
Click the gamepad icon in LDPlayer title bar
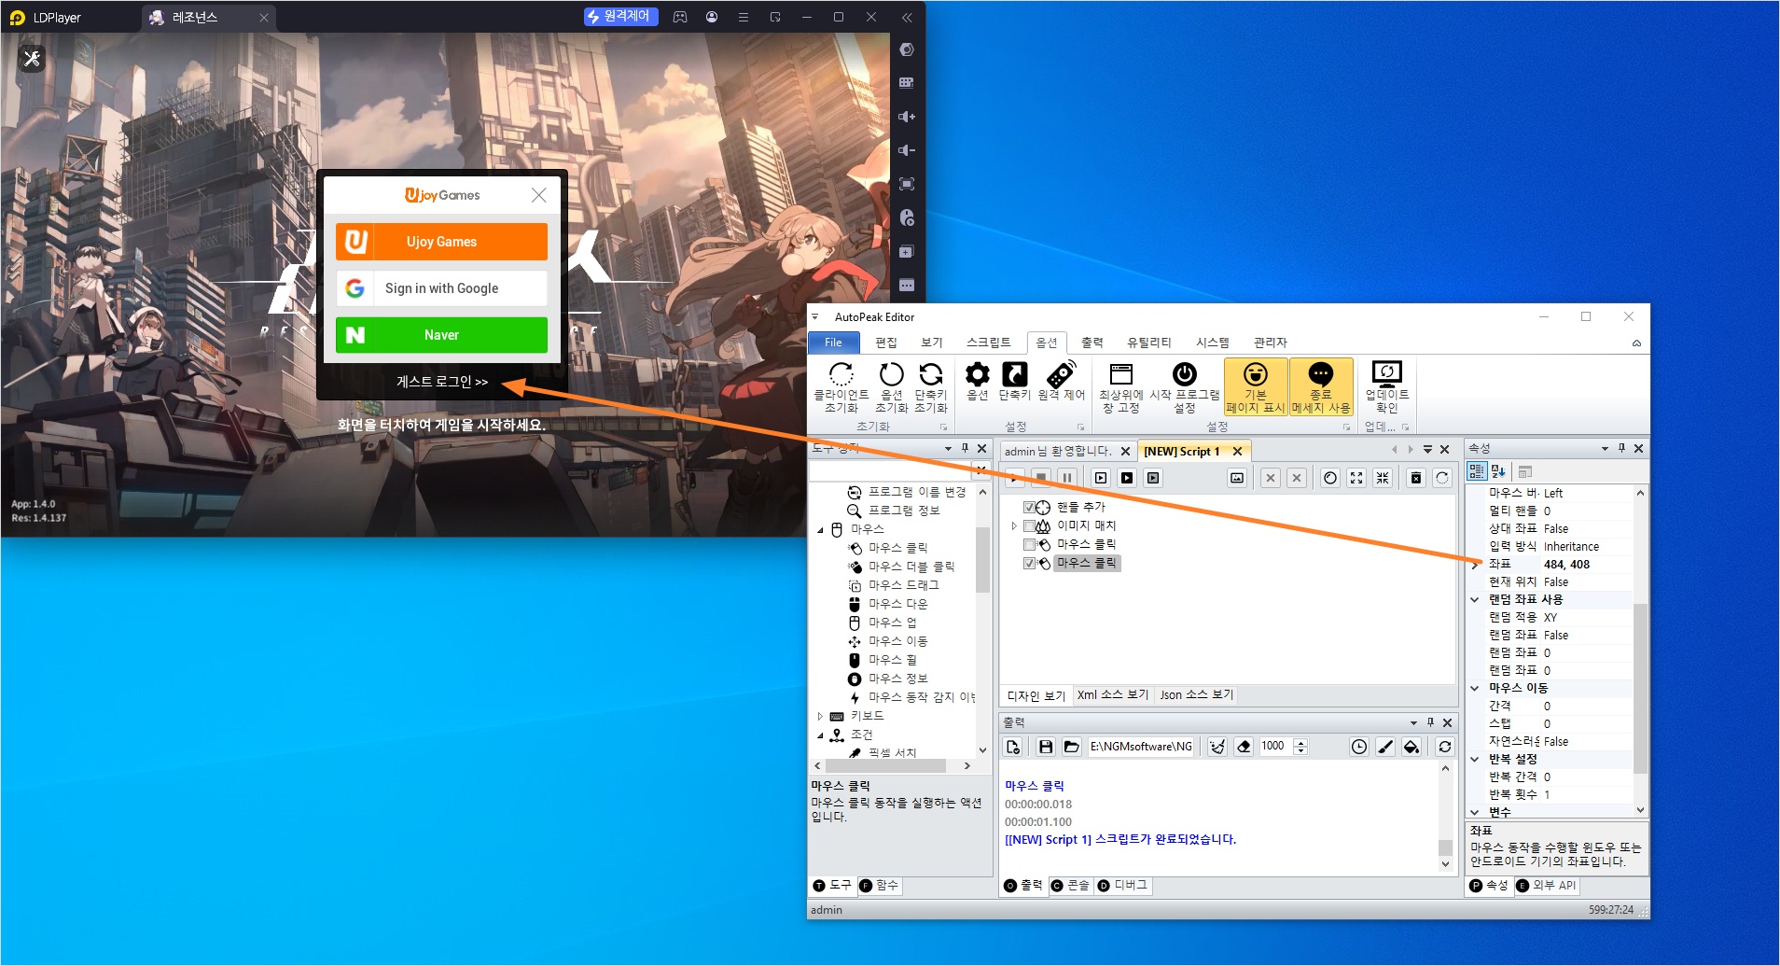click(x=680, y=17)
